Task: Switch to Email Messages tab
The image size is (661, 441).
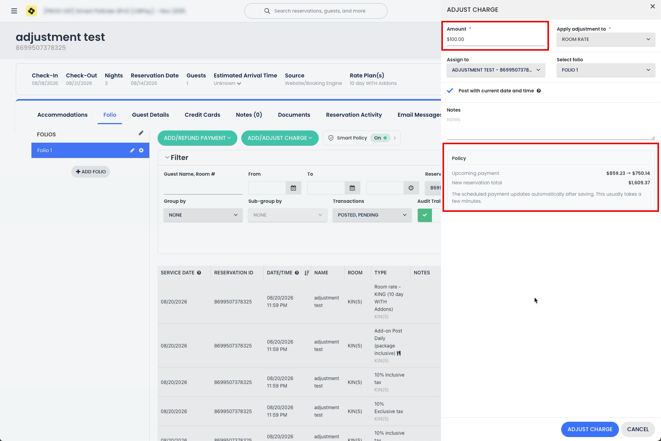Action: [419, 115]
